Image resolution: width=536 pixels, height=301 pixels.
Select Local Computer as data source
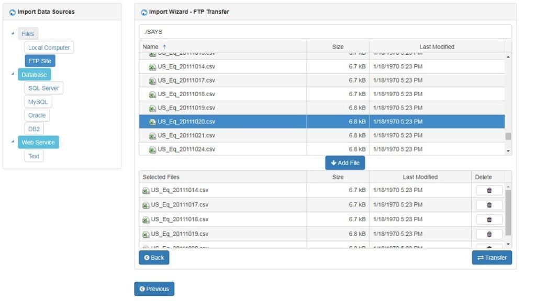pyautogui.click(x=49, y=48)
